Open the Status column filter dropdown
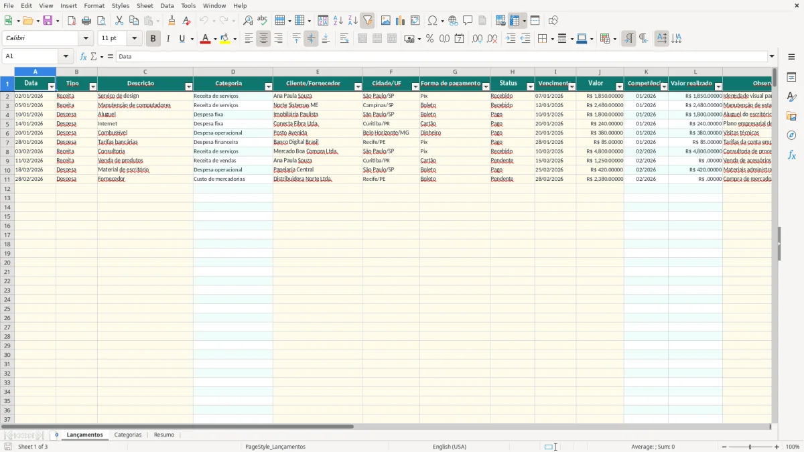Image resolution: width=804 pixels, height=452 pixels. pyautogui.click(x=530, y=87)
